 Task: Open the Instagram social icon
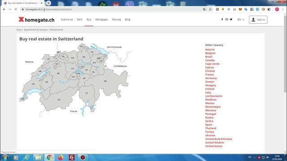[226, 19]
